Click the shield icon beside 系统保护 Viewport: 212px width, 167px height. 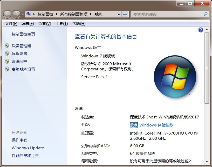pyautogui.click(x=7, y=61)
